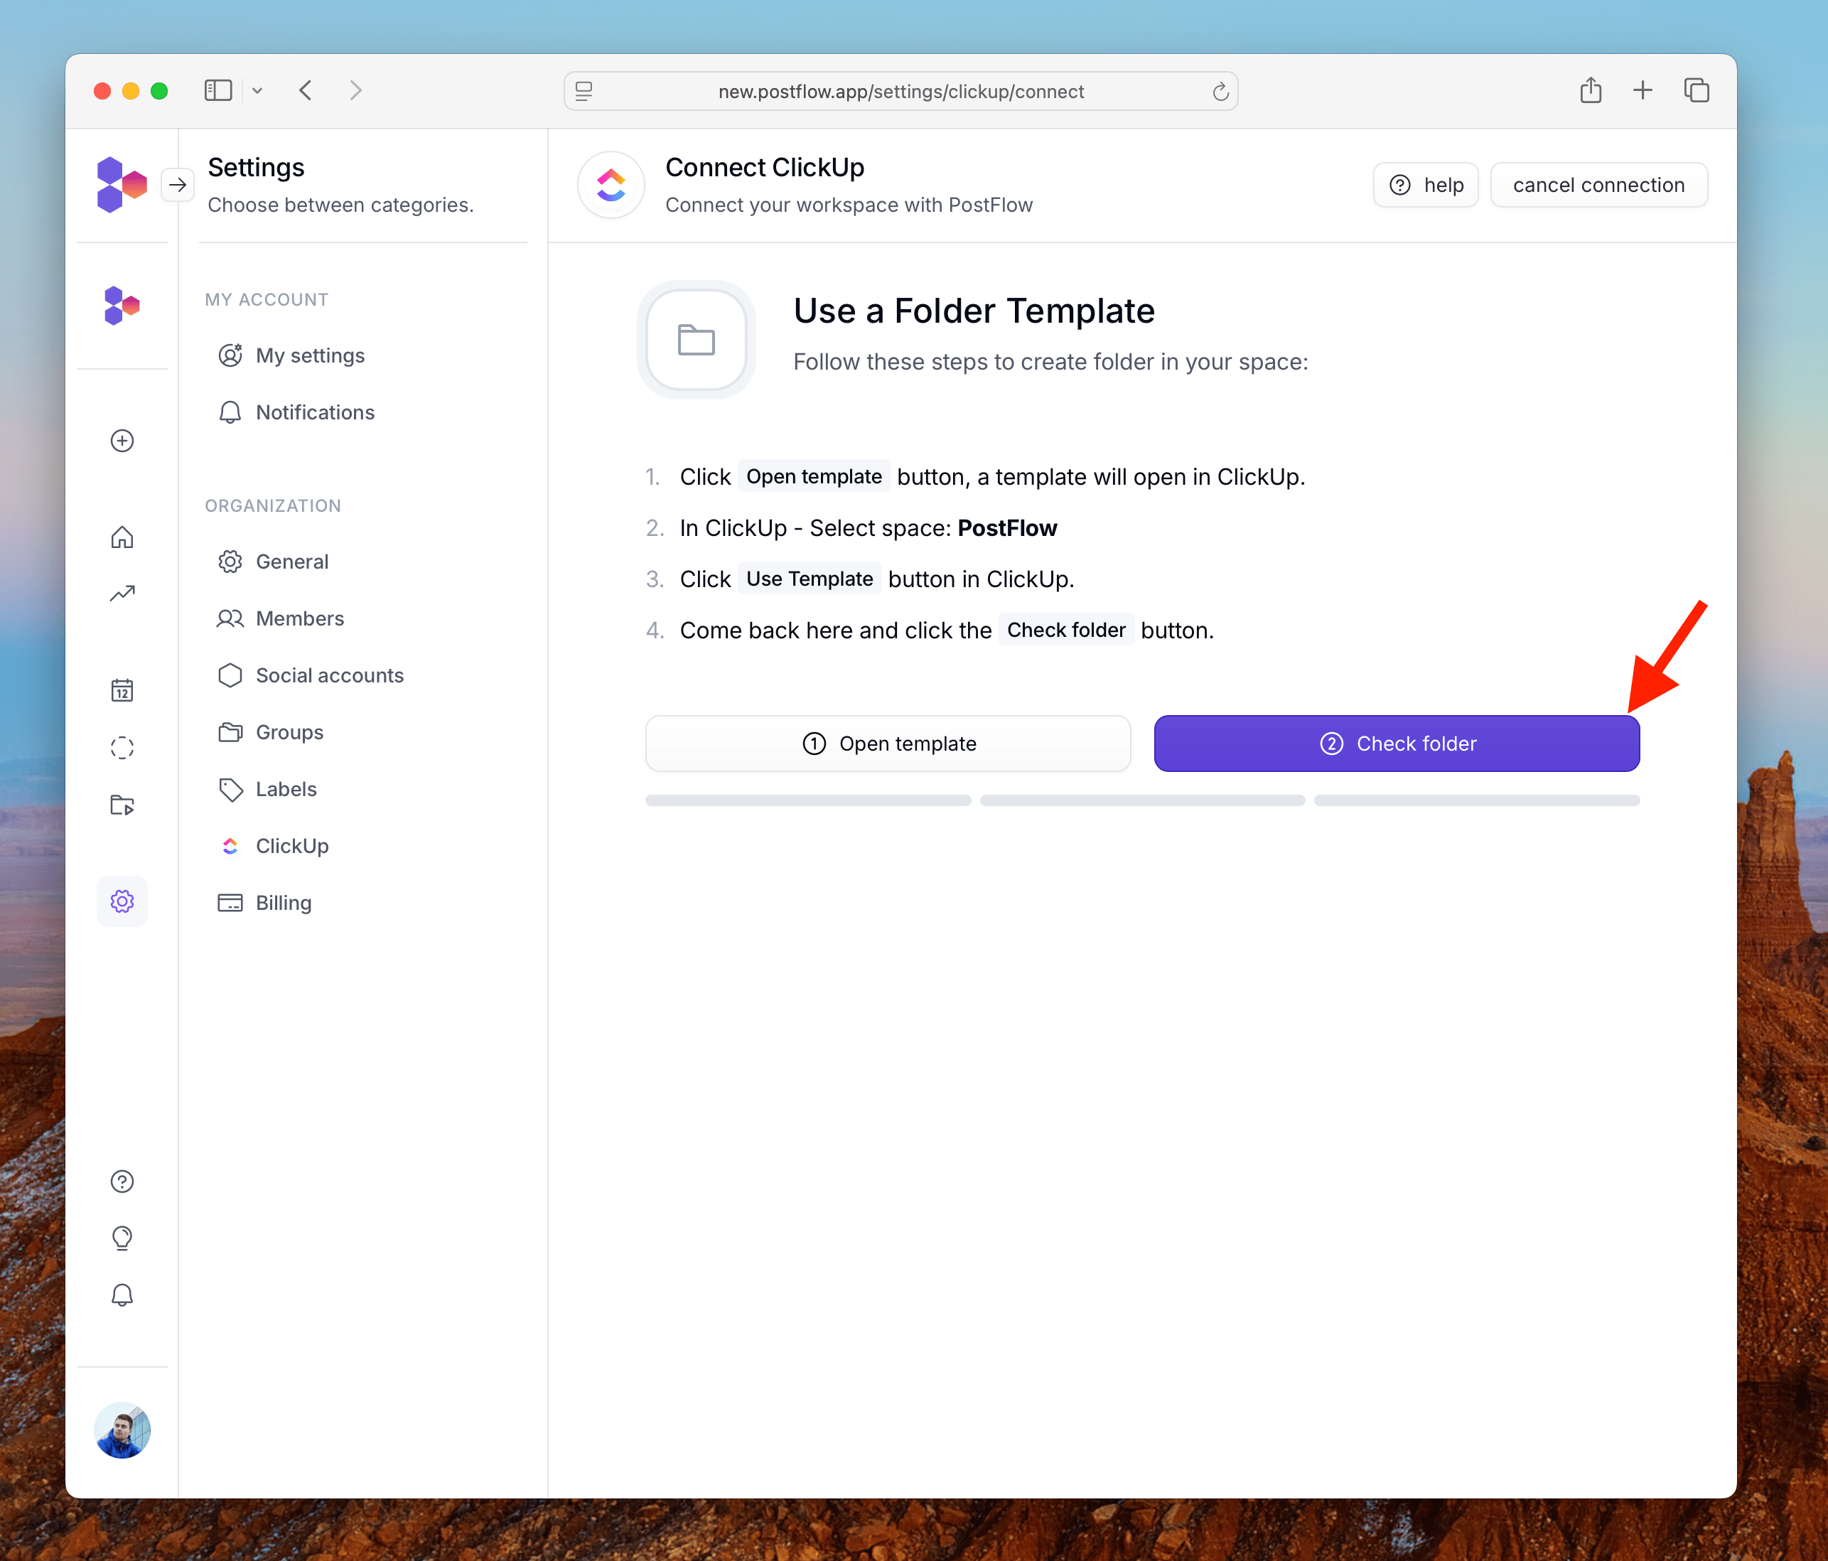The width and height of the screenshot is (1828, 1561).
Task: Select ClickUp in settings menu
Action: pos(291,846)
